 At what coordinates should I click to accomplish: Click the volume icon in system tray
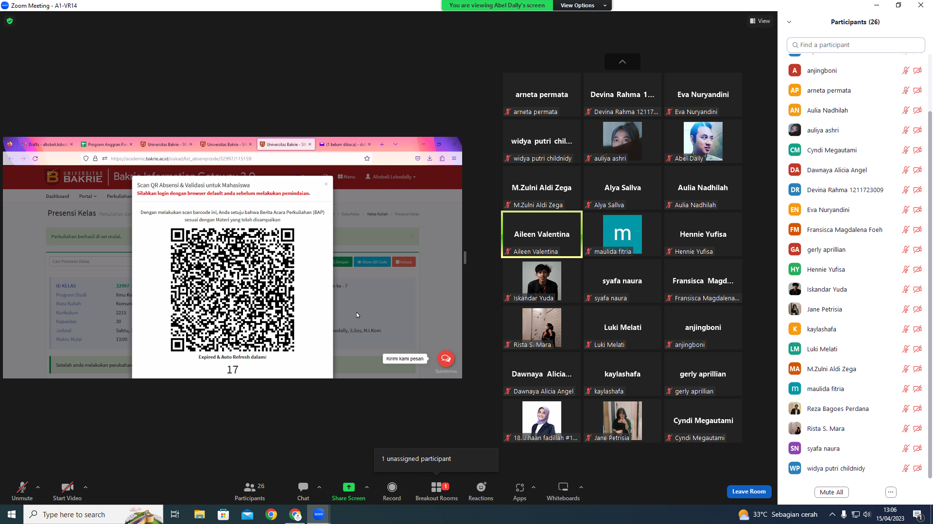click(x=867, y=515)
